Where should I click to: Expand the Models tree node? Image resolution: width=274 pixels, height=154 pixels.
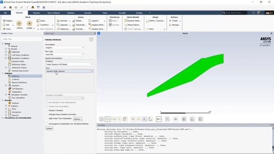pos(6,49)
